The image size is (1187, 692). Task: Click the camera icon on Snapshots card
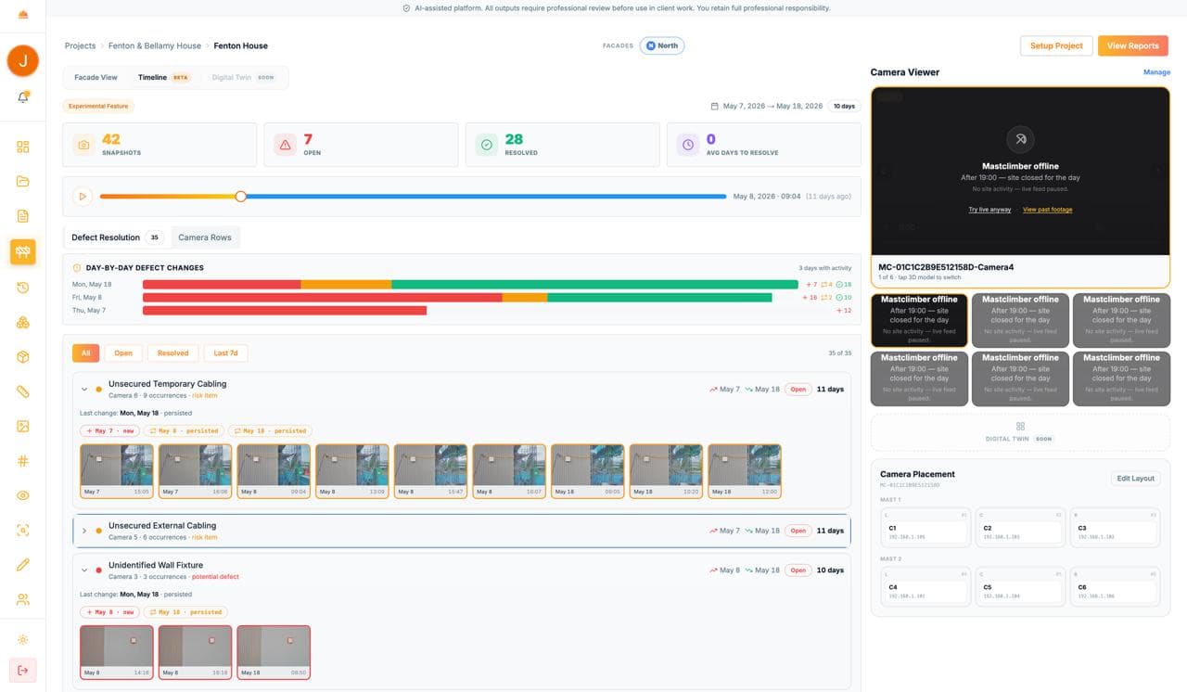[x=84, y=145]
